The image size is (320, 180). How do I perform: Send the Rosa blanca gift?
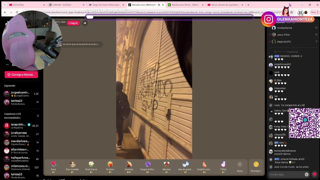pos(91,167)
